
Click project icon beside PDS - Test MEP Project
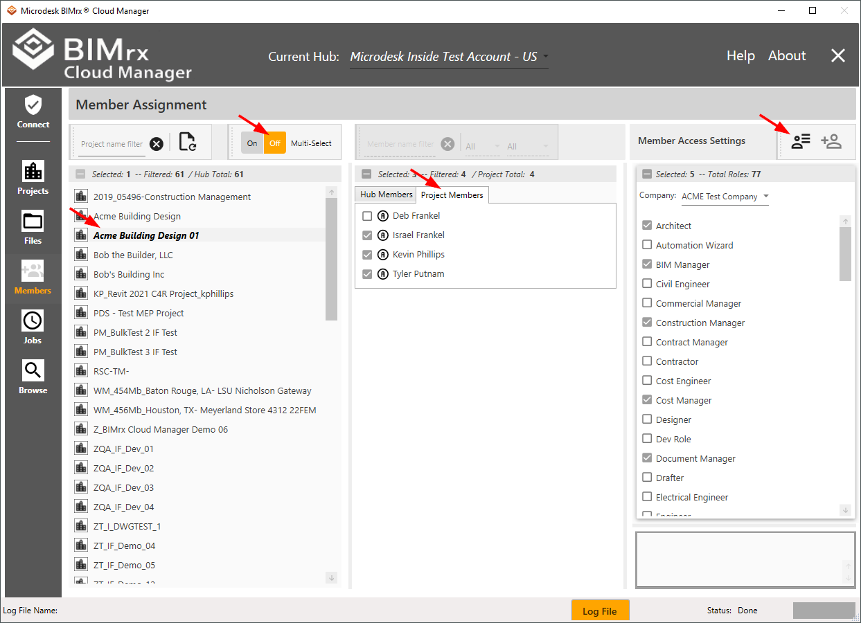(80, 313)
